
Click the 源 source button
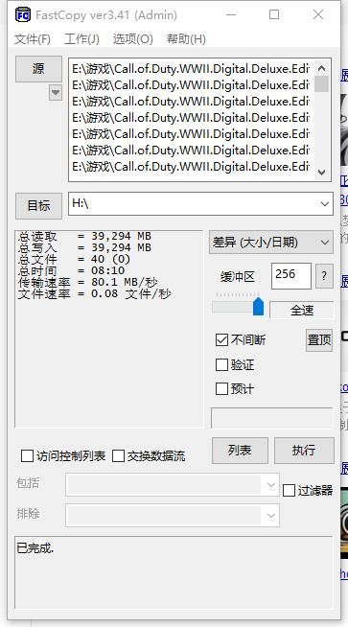click(38, 69)
